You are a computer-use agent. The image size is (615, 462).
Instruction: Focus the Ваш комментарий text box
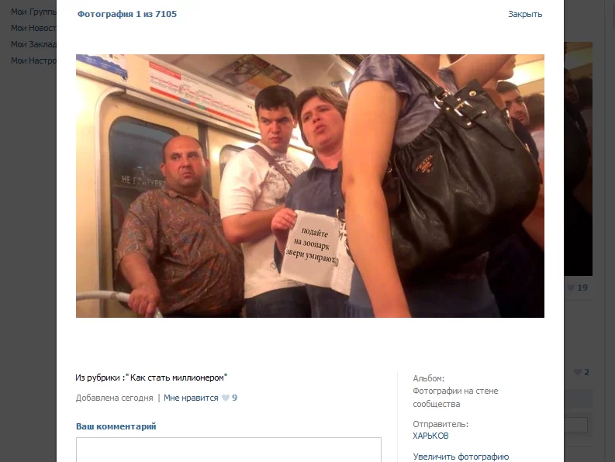point(229,450)
